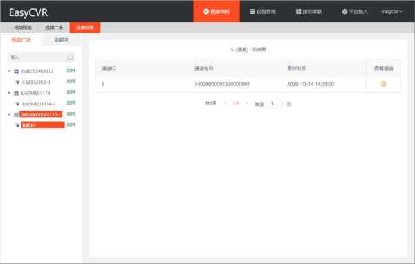Screen dimensions: 415x264
Task: Toggle 启用 status for EHOME01174
Action: (71, 92)
